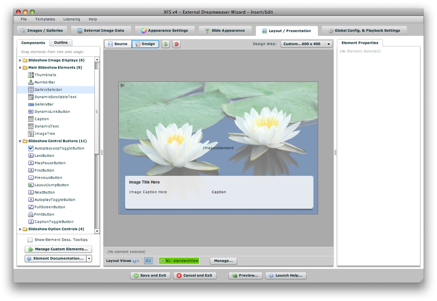Select the NumberBar element in the tree
Viewport: 437px width, 301px height.
44,82
